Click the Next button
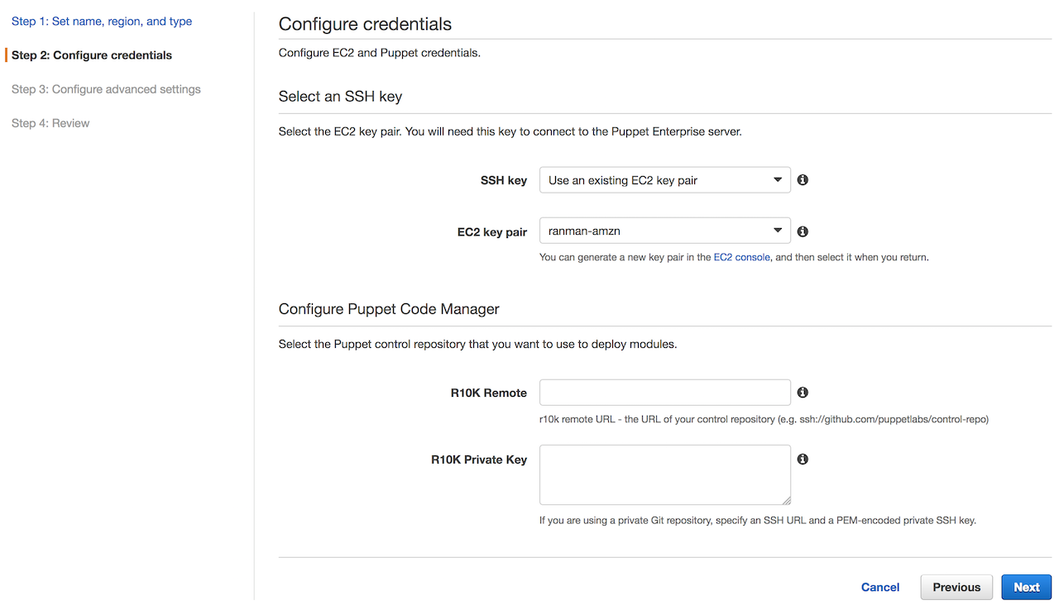1059x605 pixels. (x=1026, y=588)
